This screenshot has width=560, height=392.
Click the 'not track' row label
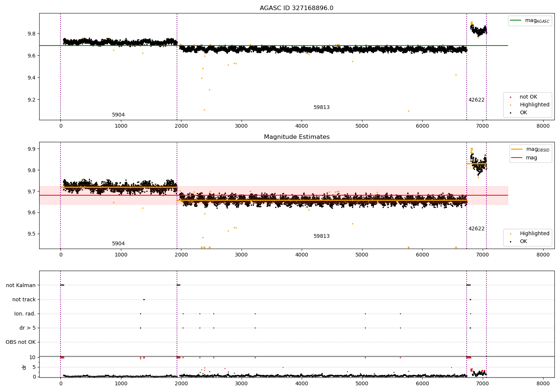click(x=24, y=299)
